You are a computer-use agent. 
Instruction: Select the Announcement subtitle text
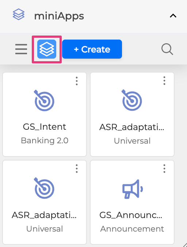132,229
